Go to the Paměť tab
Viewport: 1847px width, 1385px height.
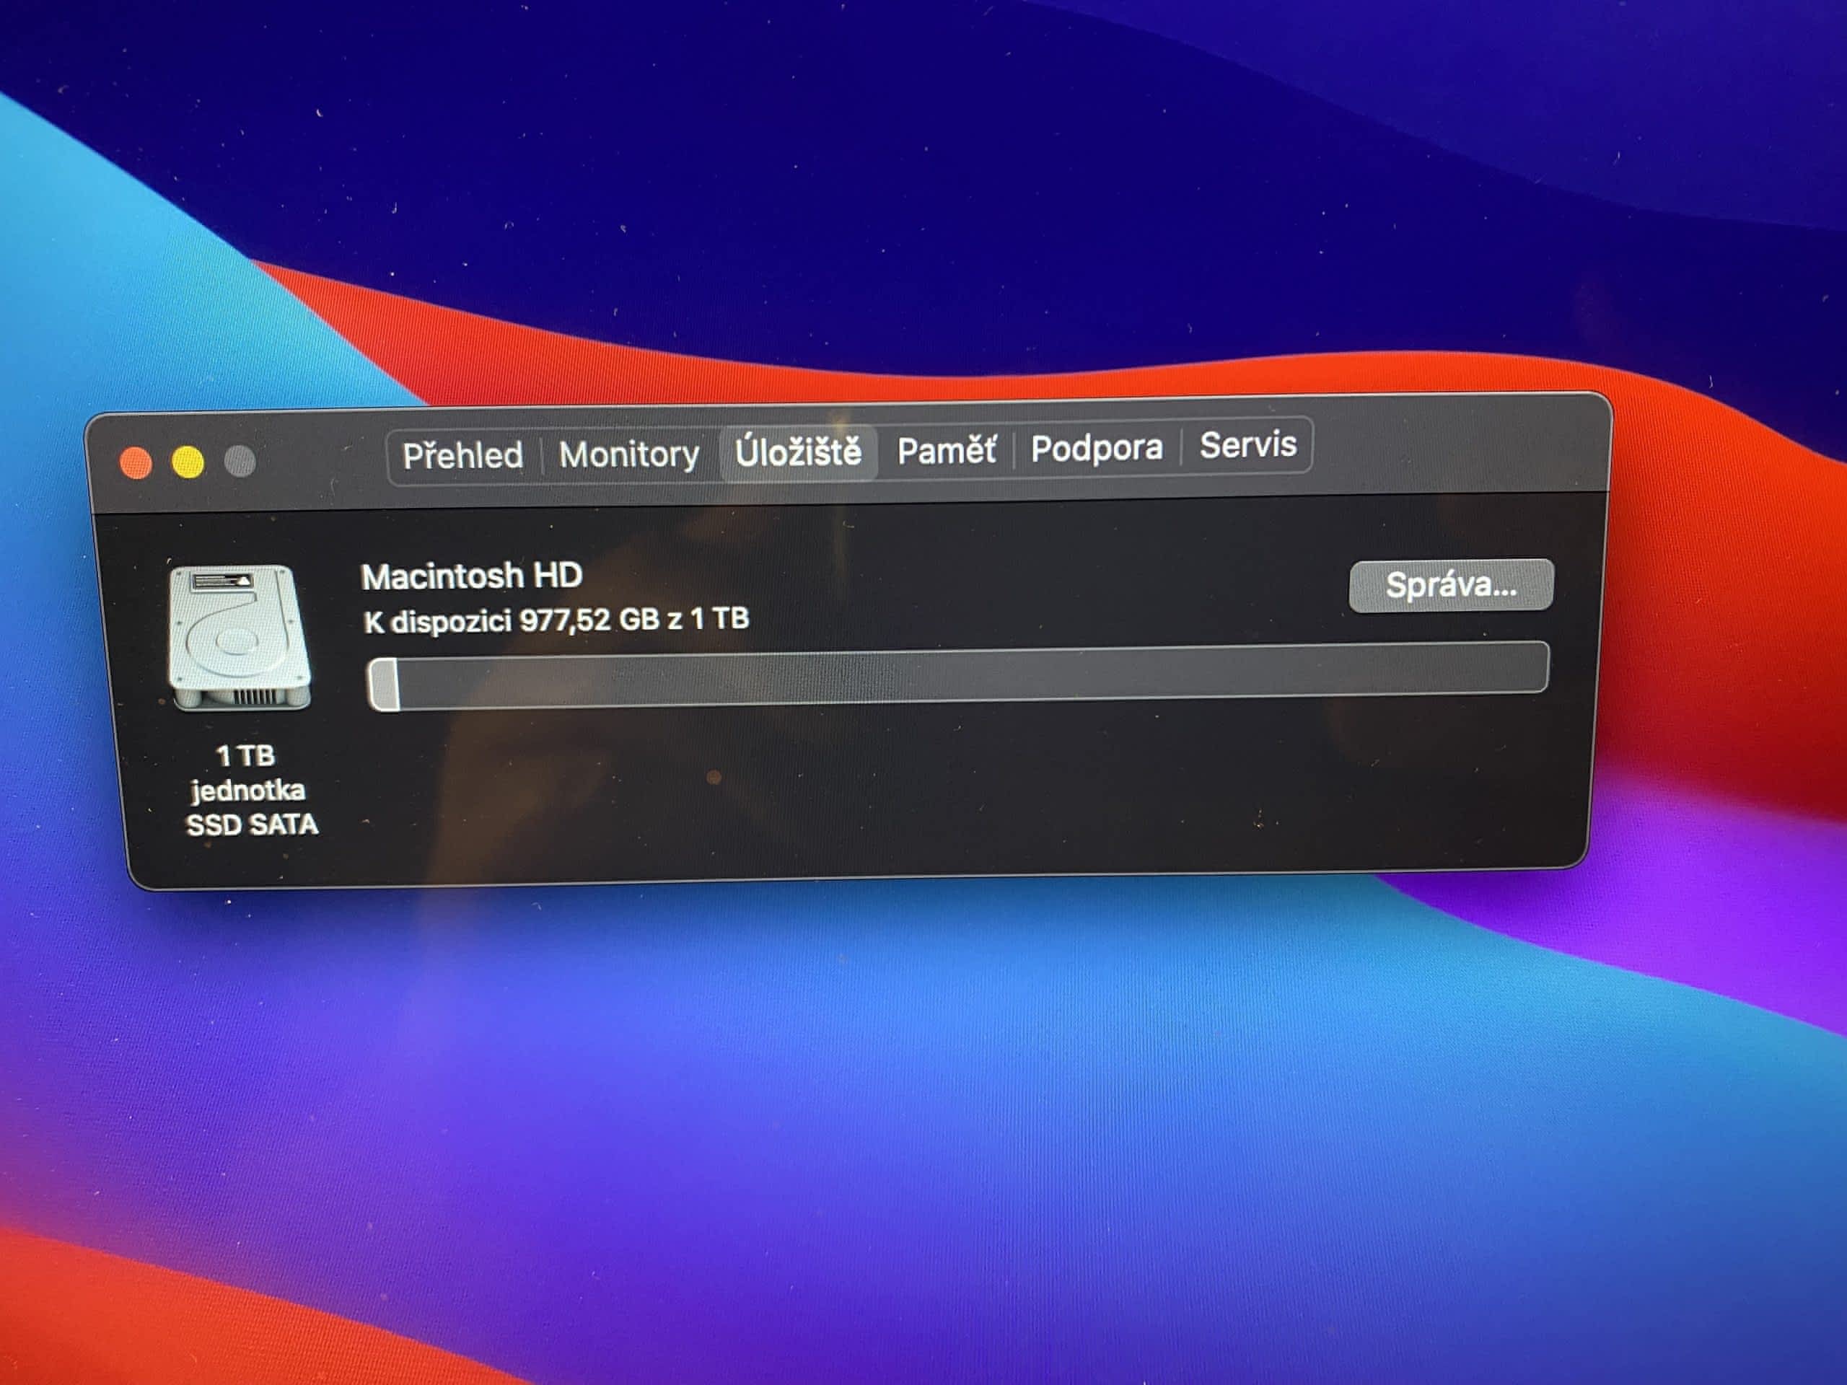[946, 450]
